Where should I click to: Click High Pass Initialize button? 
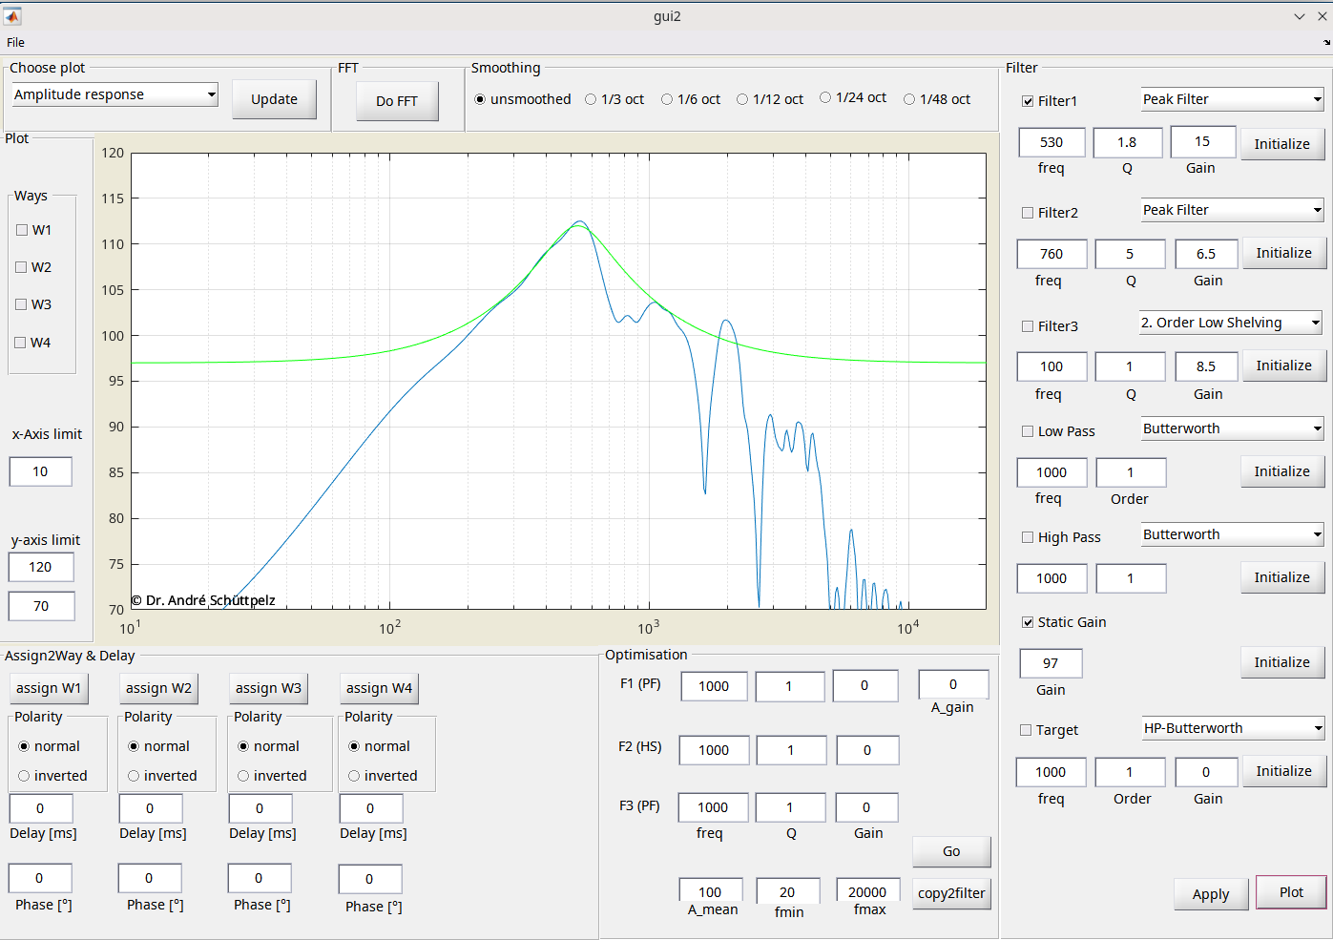1281,577
